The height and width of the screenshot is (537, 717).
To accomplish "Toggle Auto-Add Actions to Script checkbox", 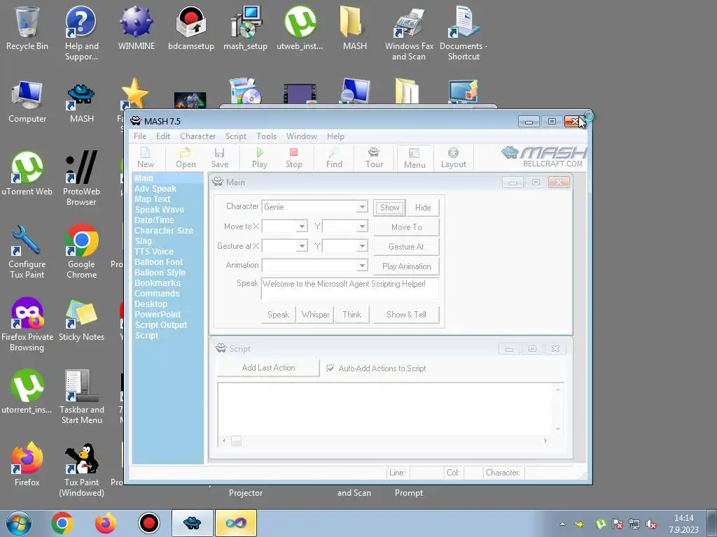I will pos(330,368).
